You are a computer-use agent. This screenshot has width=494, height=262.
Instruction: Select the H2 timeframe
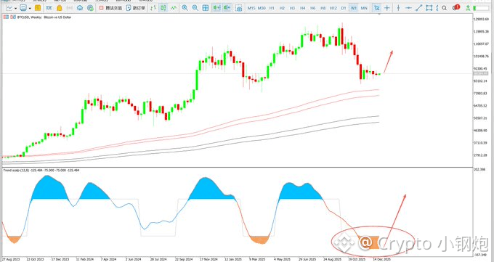(282, 8)
